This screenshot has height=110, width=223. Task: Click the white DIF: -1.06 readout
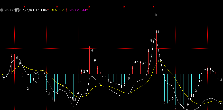point(40,10)
